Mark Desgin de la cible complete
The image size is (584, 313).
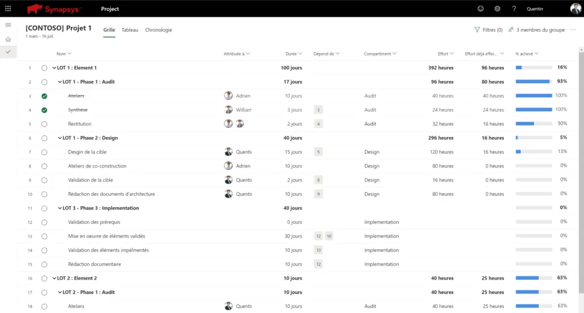click(x=44, y=152)
